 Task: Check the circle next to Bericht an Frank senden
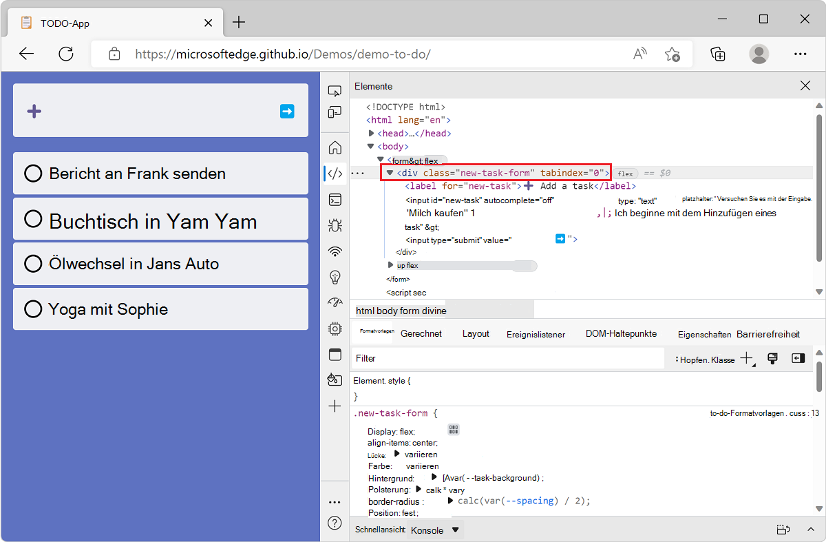tap(33, 174)
